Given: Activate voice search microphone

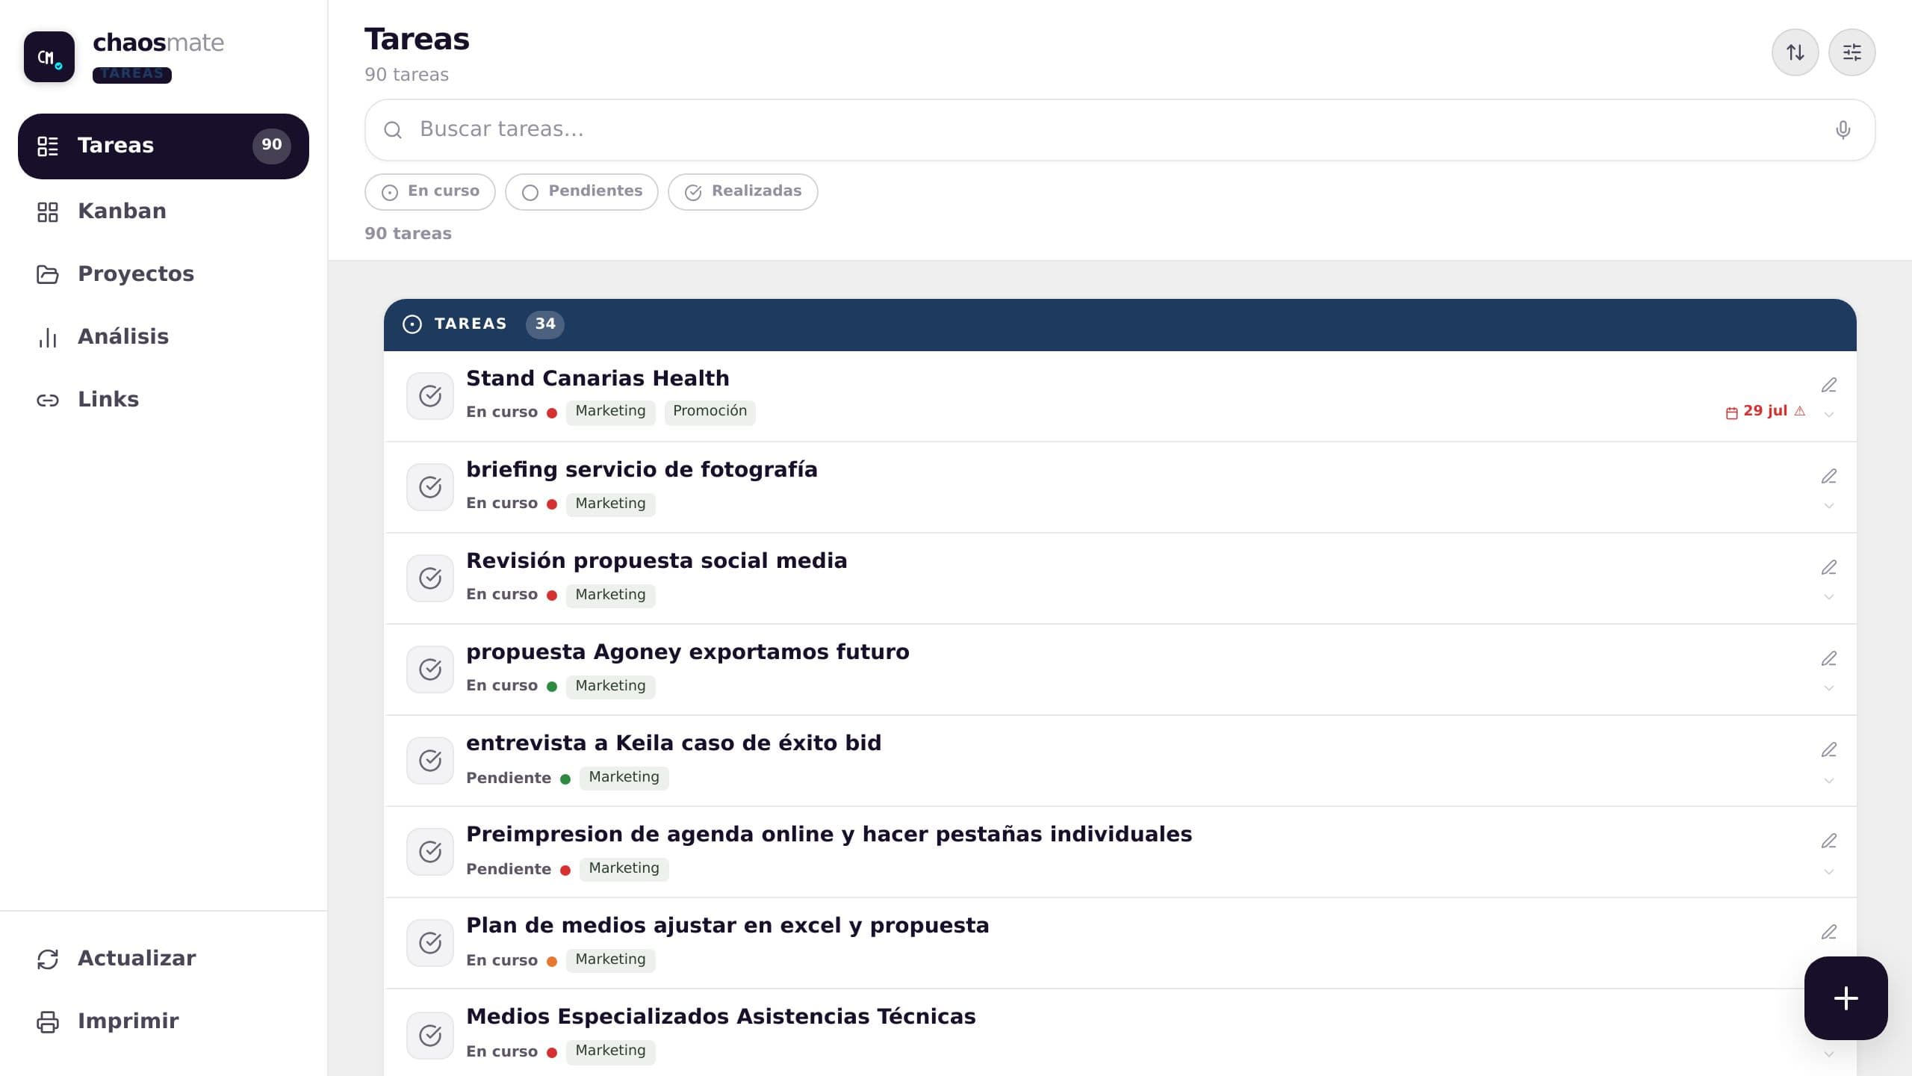Looking at the screenshot, I should (1843, 130).
